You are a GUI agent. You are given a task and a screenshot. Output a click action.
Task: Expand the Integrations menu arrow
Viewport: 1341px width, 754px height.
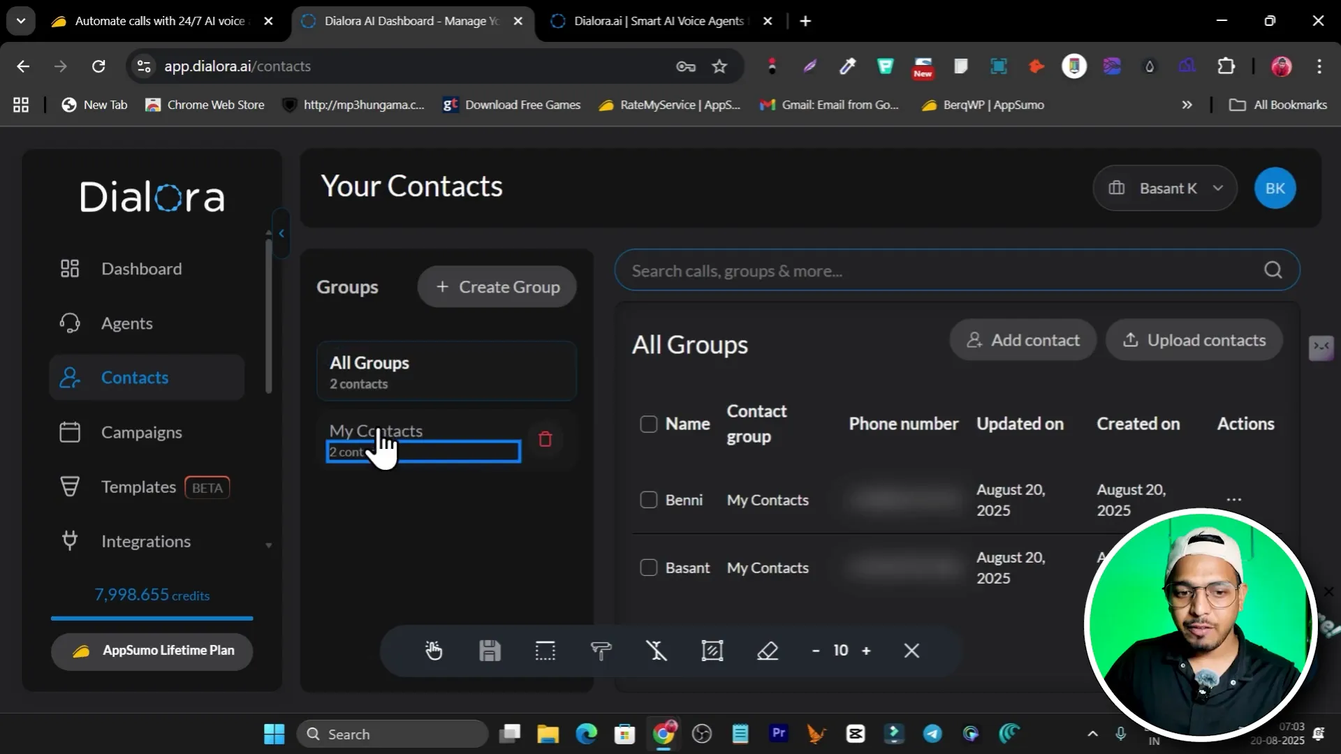(269, 545)
